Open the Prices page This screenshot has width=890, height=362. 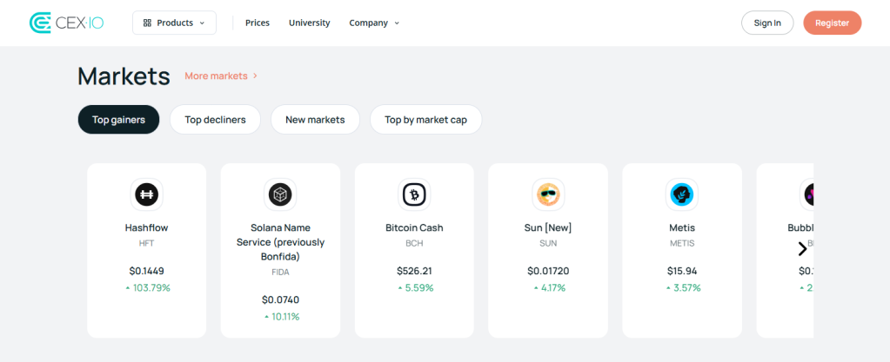click(x=258, y=23)
